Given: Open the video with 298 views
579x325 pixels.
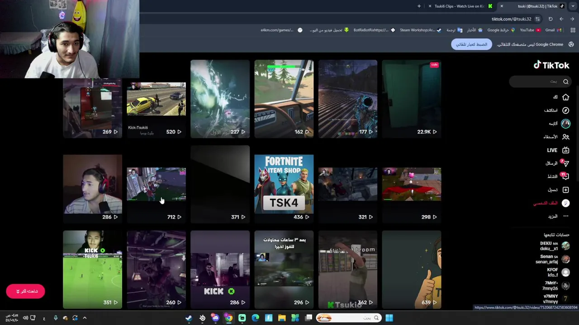Looking at the screenshot, I should 411,184.
